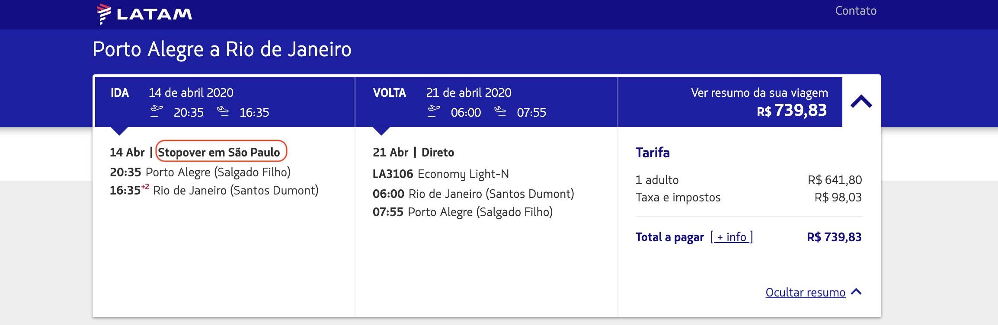The width and height of the screenshot is (998, 325).
Task: Click the LATAM logo
Action: pyautogui.click(x=144, y=14)
